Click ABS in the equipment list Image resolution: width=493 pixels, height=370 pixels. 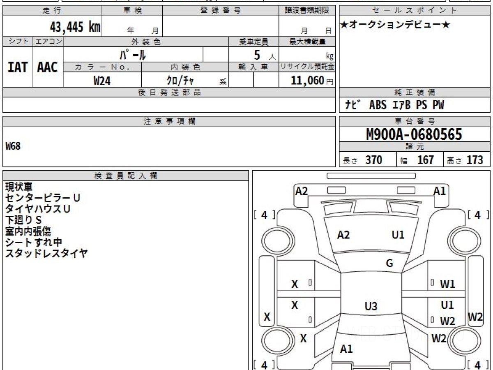[x=378, y=105]
